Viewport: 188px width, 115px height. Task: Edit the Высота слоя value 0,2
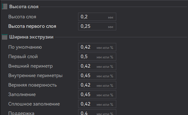[97, 17]
